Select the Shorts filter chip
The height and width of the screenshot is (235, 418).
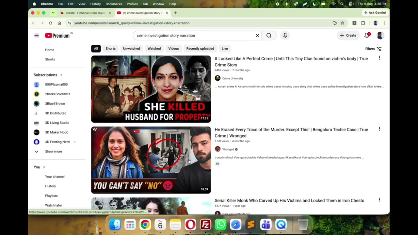tap(110, 49)
